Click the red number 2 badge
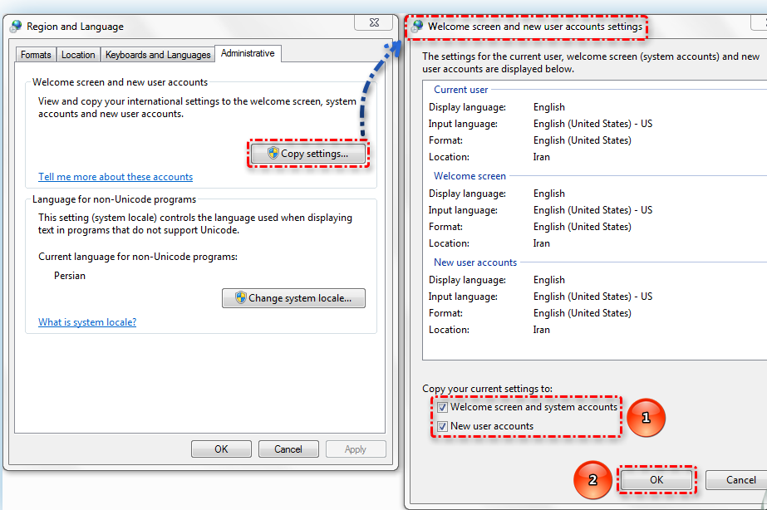767x510 pixels. pos(592,479)
